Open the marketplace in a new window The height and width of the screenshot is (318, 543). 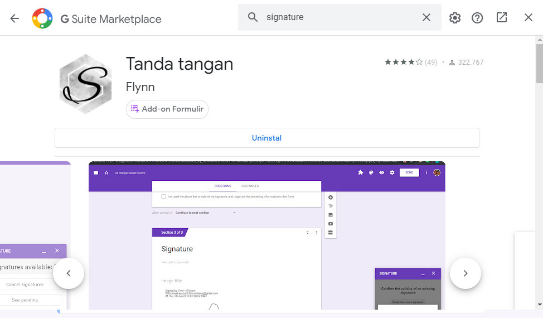point(501,17)
